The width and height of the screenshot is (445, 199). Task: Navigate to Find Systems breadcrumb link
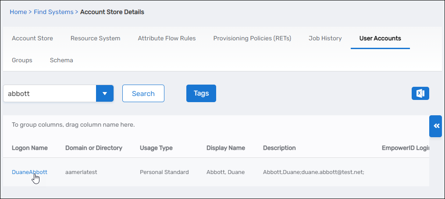(53, 12)
